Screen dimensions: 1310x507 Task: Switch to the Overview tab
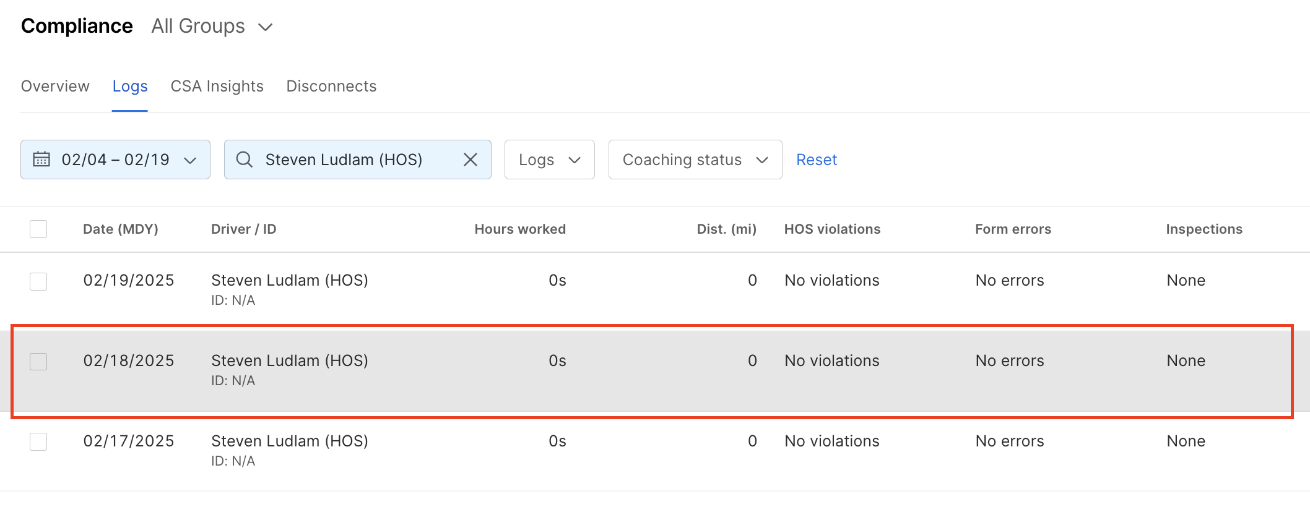click(x=55, y=86)
